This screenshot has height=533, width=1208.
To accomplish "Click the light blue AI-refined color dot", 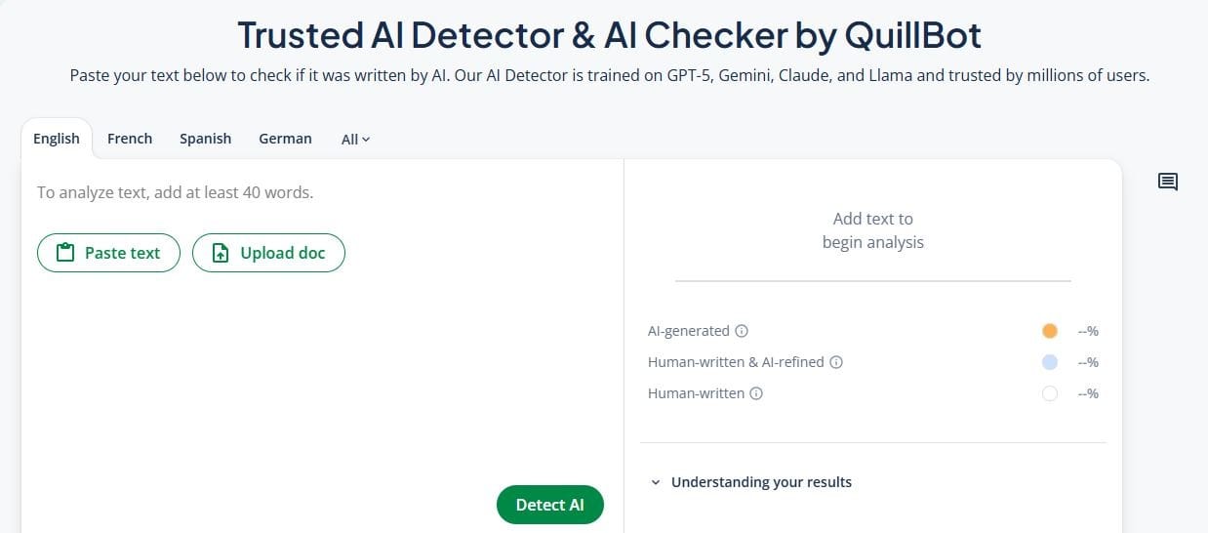I will click(1050, 362).
